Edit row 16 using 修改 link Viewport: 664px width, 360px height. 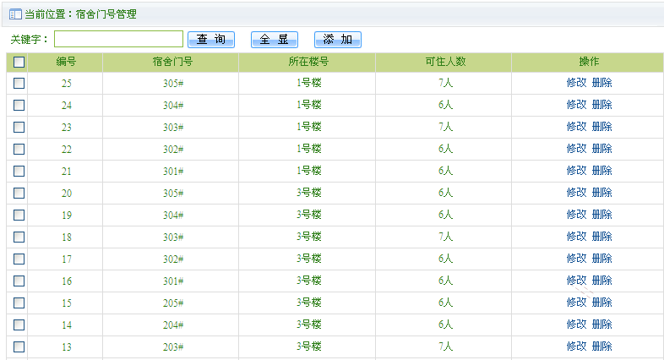[576, 281]
